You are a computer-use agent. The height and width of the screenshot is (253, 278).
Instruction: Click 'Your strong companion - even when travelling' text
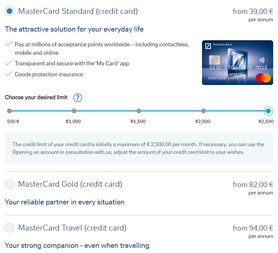pos(77,245)
